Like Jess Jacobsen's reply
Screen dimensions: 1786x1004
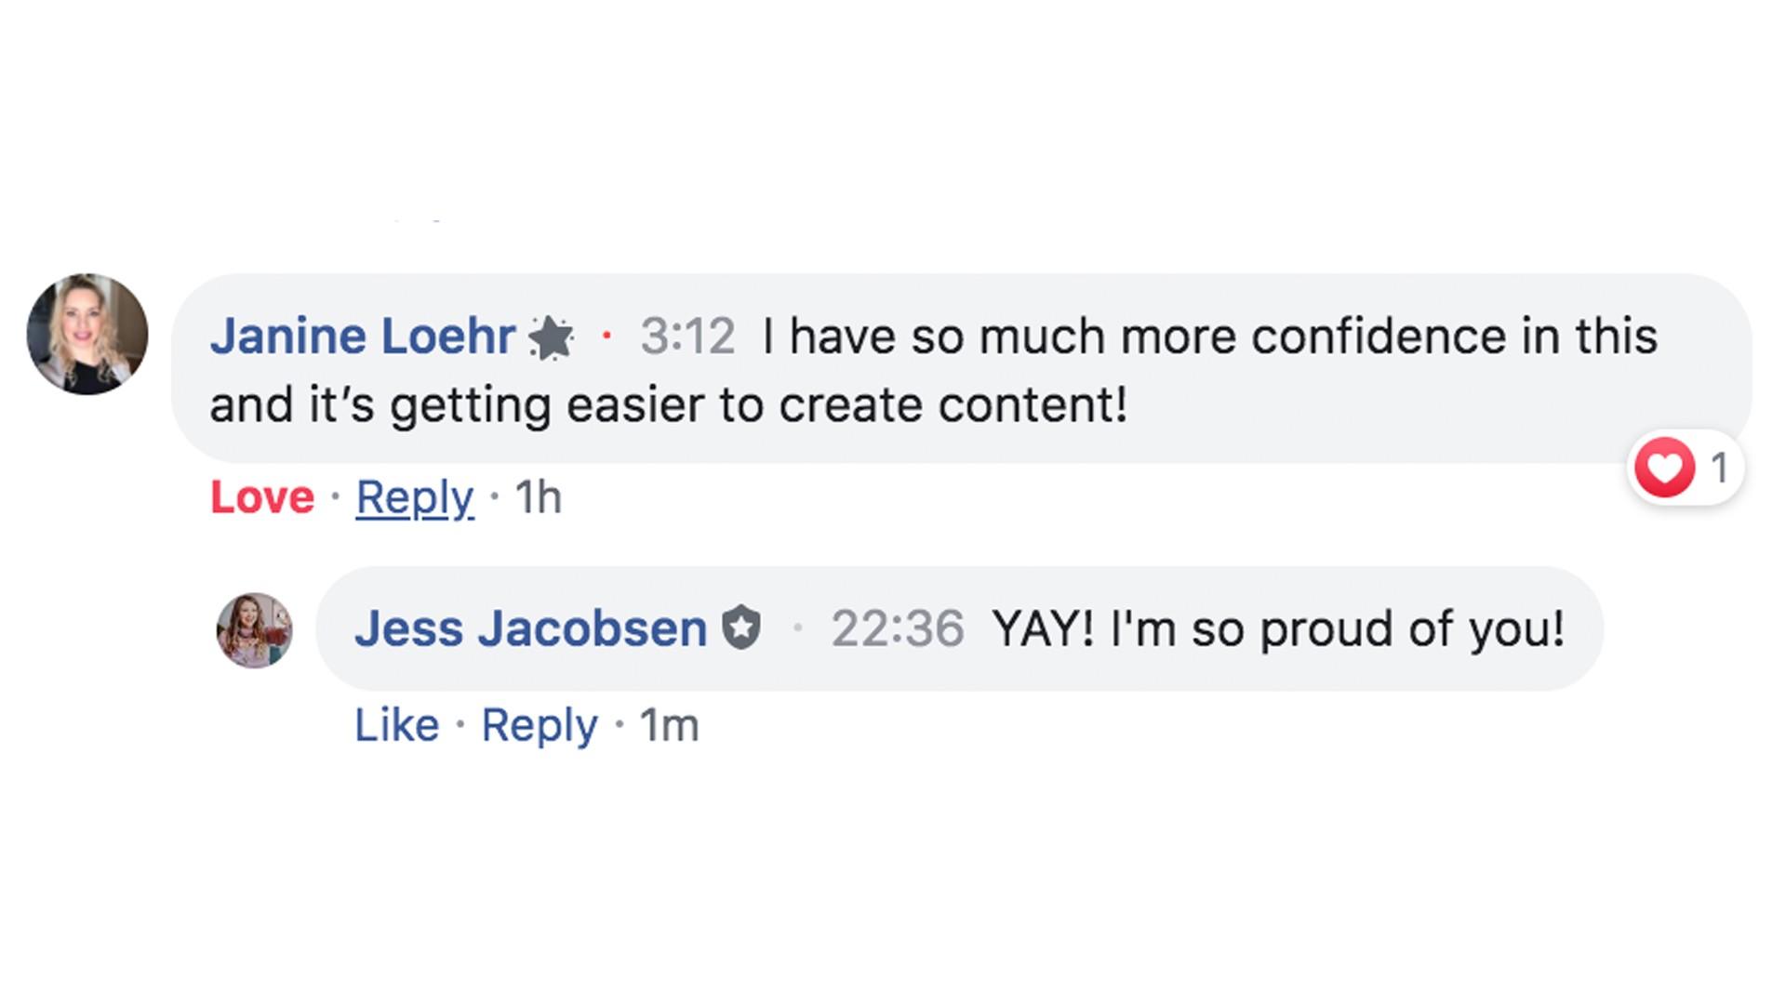[x=396, y=725]
